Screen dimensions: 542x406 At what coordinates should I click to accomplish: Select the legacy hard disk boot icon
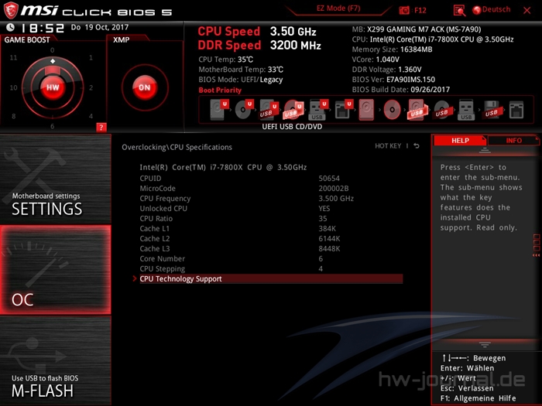click(x=366, y=110)
